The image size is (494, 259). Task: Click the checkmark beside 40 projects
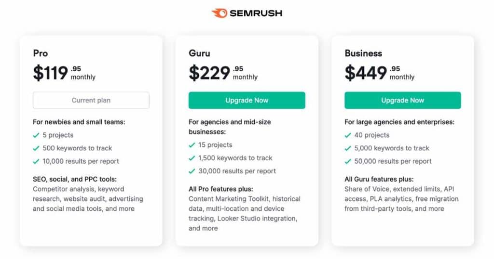pyautogui.click(x=348, y=135)
